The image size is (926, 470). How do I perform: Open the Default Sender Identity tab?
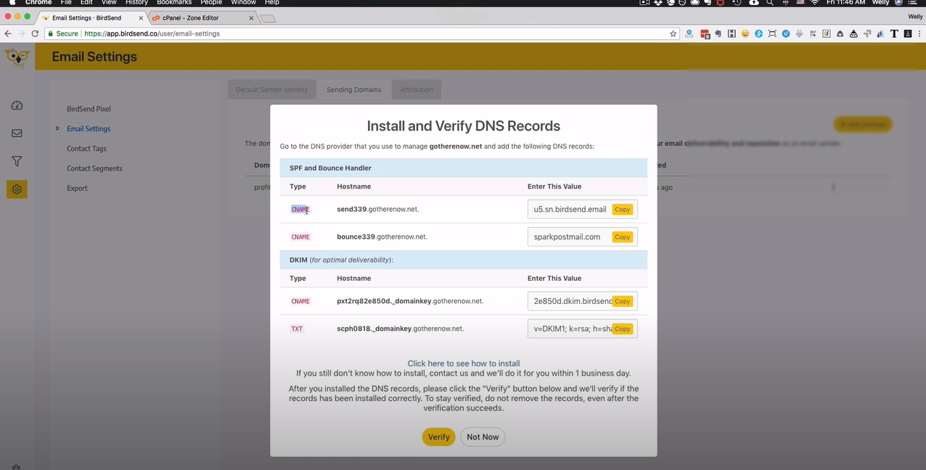271,90
